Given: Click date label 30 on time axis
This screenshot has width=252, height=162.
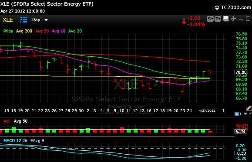Looking at the screenshot, I should click(81, 110).
